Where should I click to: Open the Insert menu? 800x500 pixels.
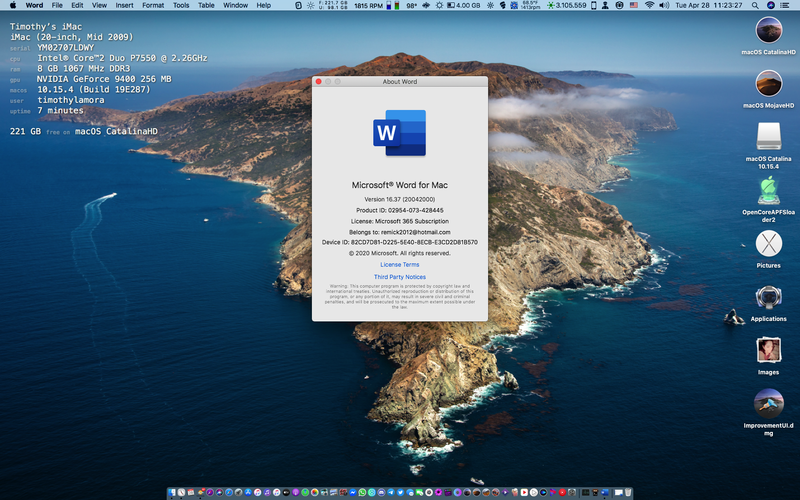pyautogui.click(x=124, y=5)
